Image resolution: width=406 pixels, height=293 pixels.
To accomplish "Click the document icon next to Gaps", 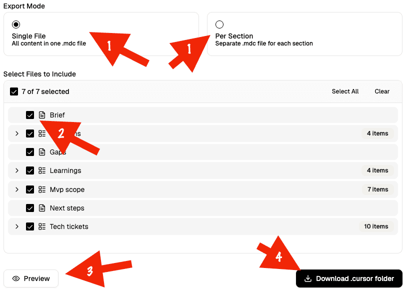I will (x=42, y=152).
